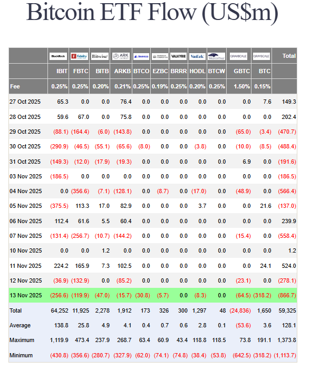Viewport: 310px width, 371px height.
Task: Select the HODL ticker header
Action: [197, 71]
